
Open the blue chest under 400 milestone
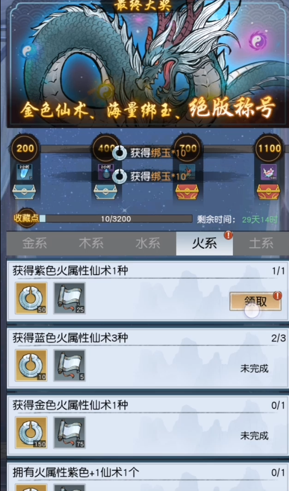tap(106, 191)
